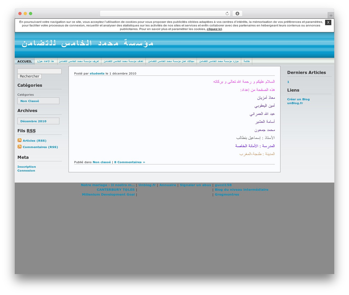Click the yellow minimize window button
Viewport: 349px width, 295px height.
[25, 14]
